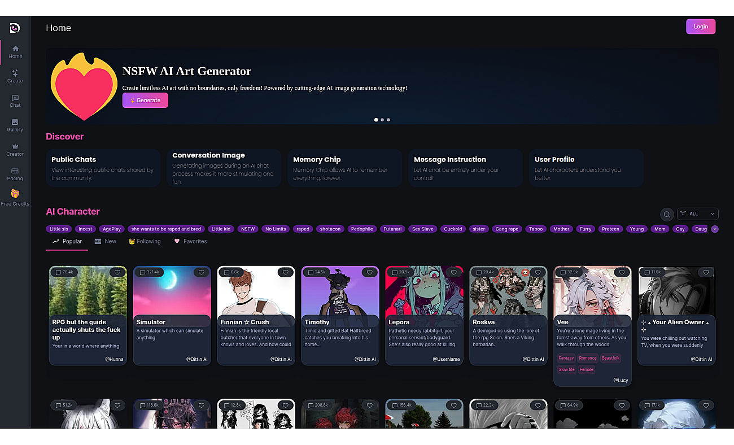
Task: Favorite the Simulator card with its heart
Action: (202, 272)
